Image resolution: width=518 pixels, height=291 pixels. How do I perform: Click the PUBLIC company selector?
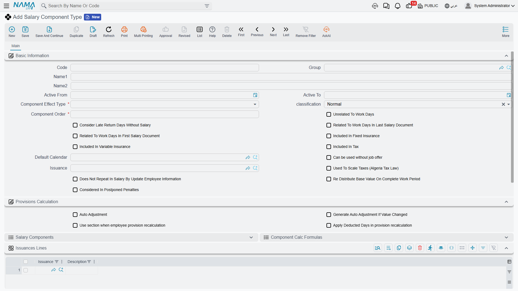click(x=428, y=6)
